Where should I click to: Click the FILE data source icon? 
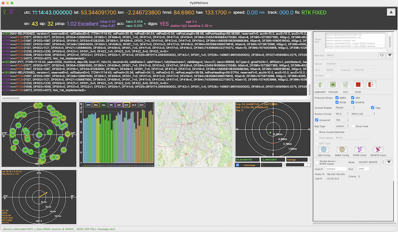tap(346, 85)
